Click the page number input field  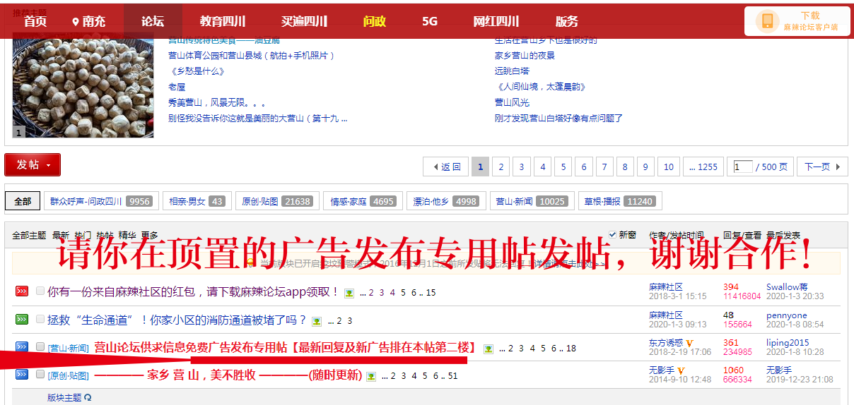[x=743, y=167]
